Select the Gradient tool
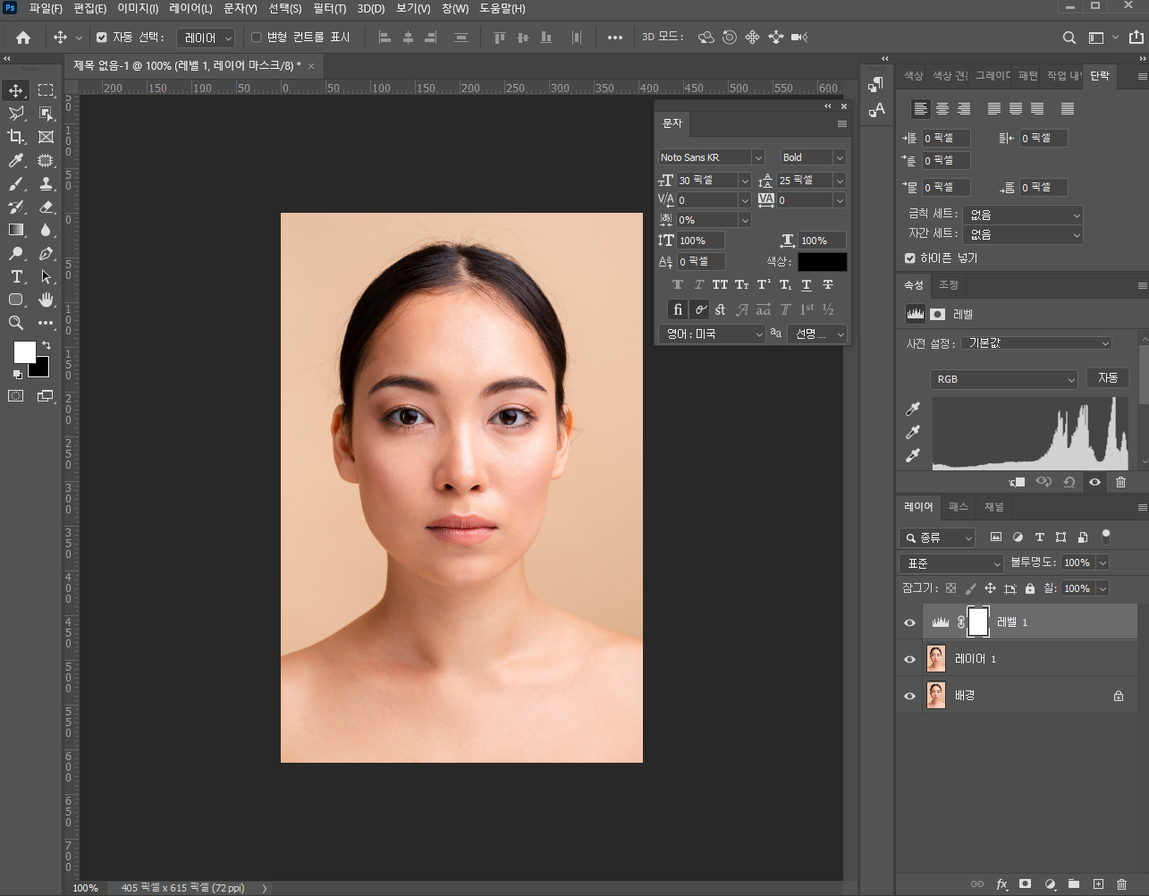 point(16,230)
